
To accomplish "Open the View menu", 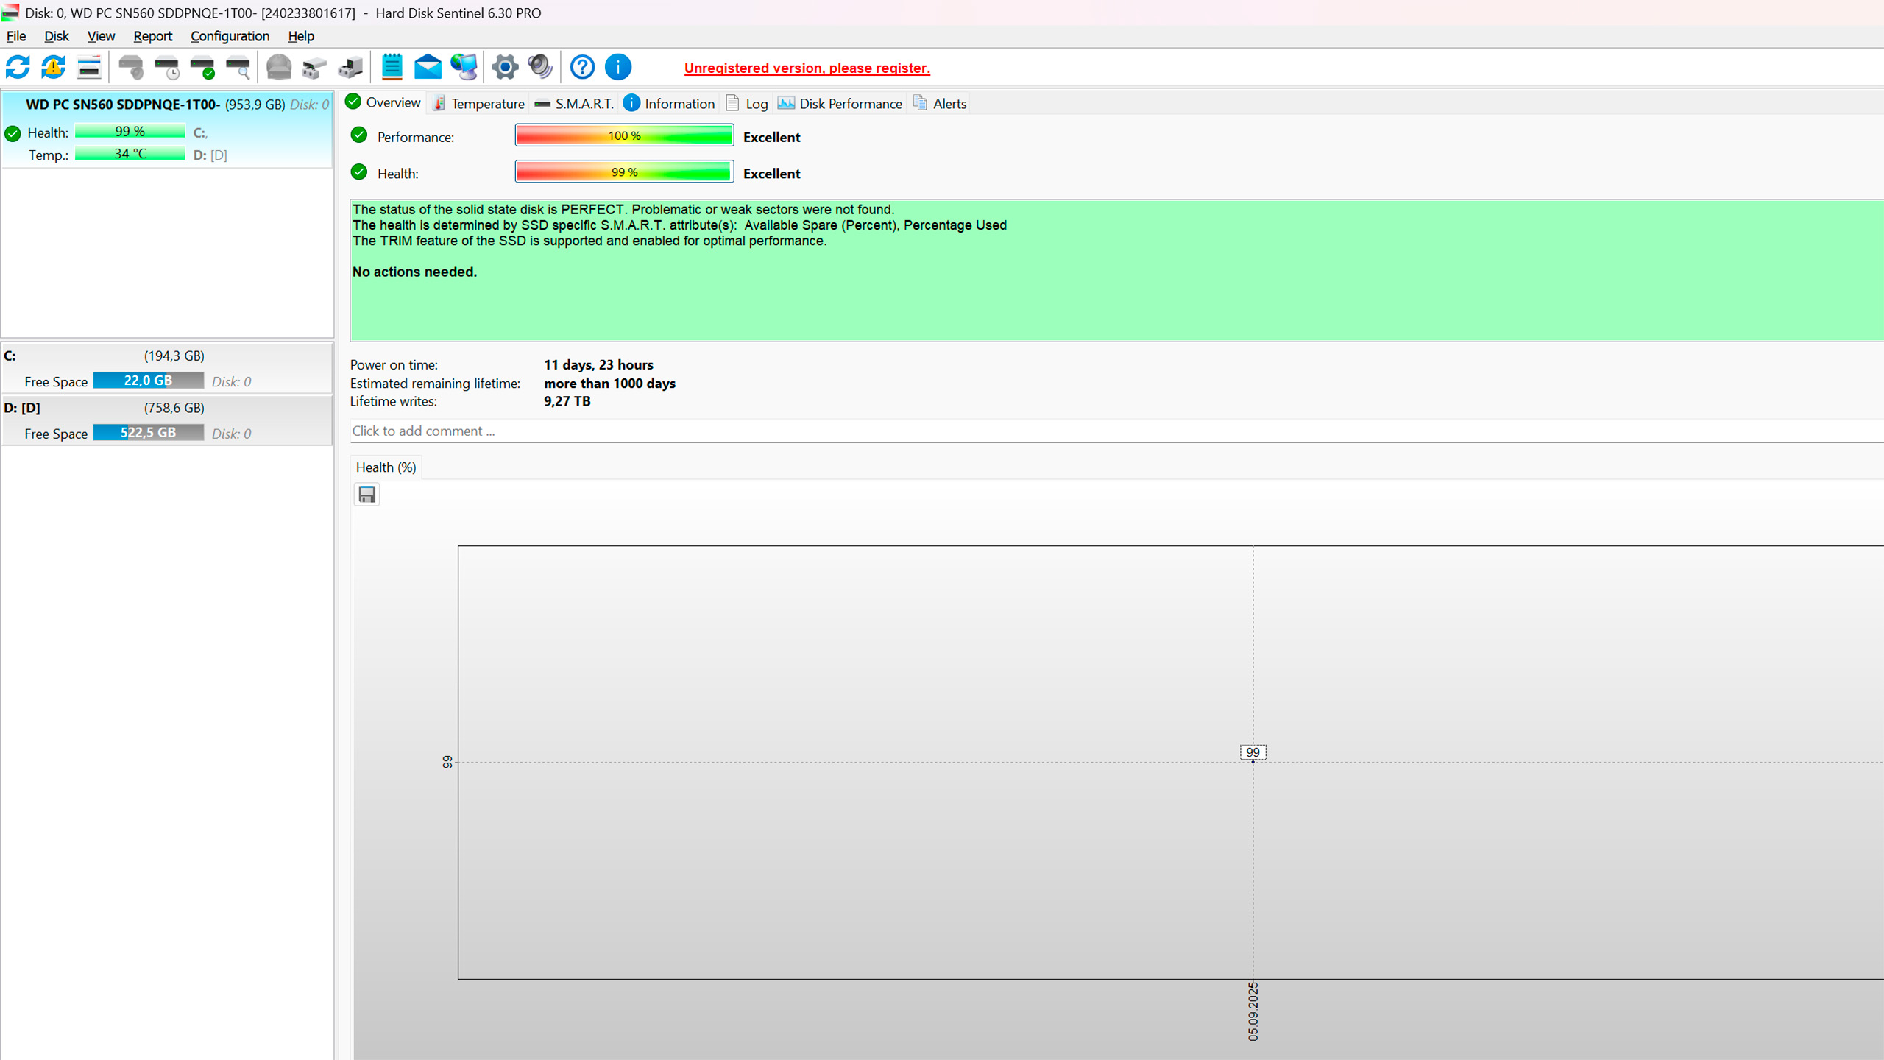I will point(101,36).
